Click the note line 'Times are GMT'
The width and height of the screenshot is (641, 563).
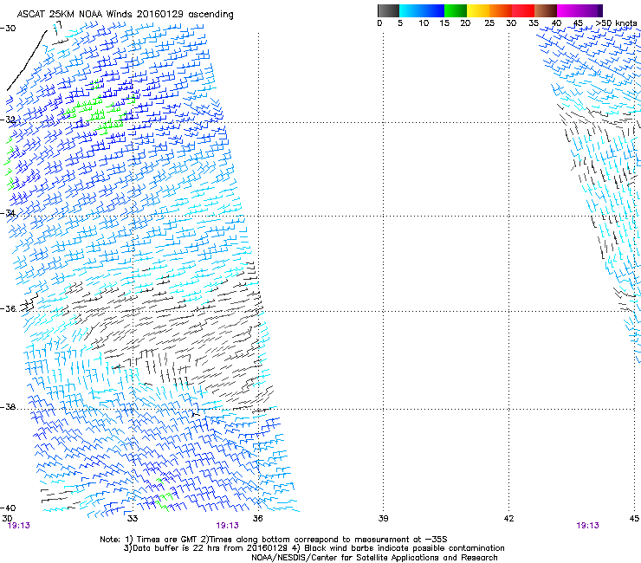[169, 540]
